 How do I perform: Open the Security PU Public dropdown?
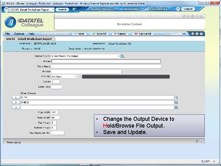(x=75, y=77)
